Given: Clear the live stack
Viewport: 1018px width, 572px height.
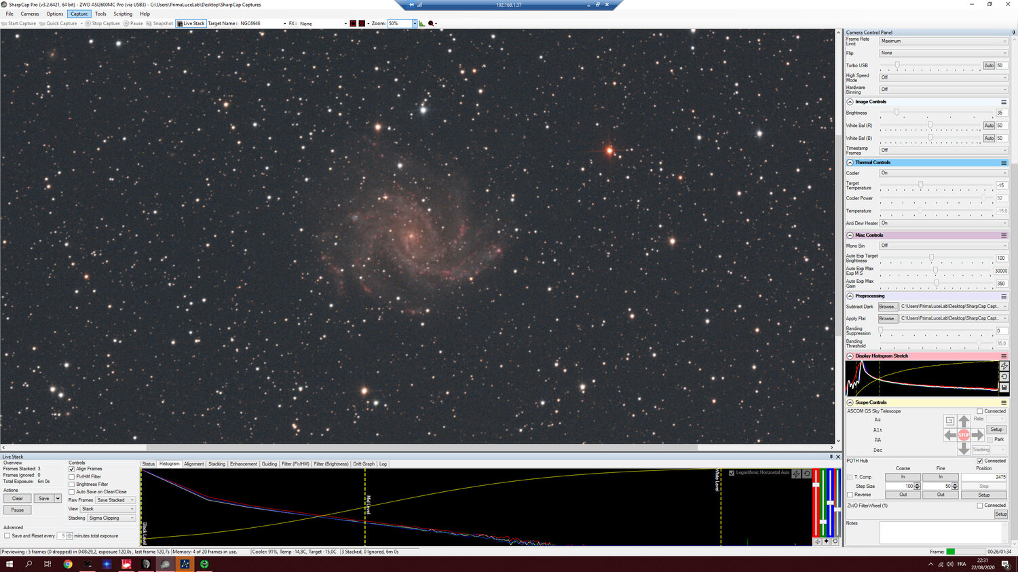Looking at the screenshot, I should 18,499.
